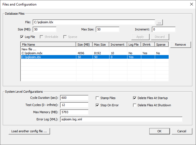Click the Sparse column header
This screenshot has height=145, width=196.
(x=162, y=45)
